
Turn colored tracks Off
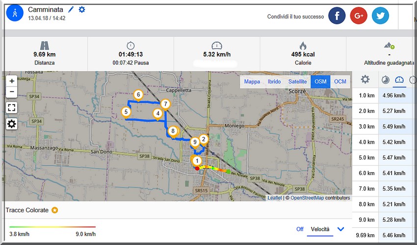(x=300, y=229)
